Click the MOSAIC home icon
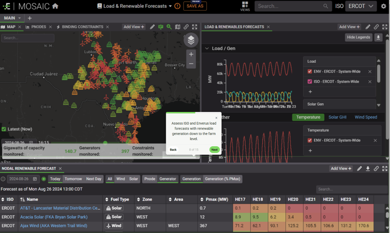The height and width of the screenshot is (233, 390). point(55,6)
